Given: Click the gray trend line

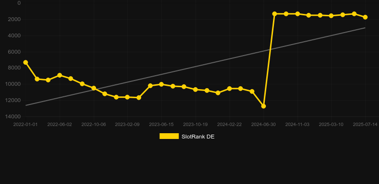Looking at the screenshot, I should click(x=195, y=67).
